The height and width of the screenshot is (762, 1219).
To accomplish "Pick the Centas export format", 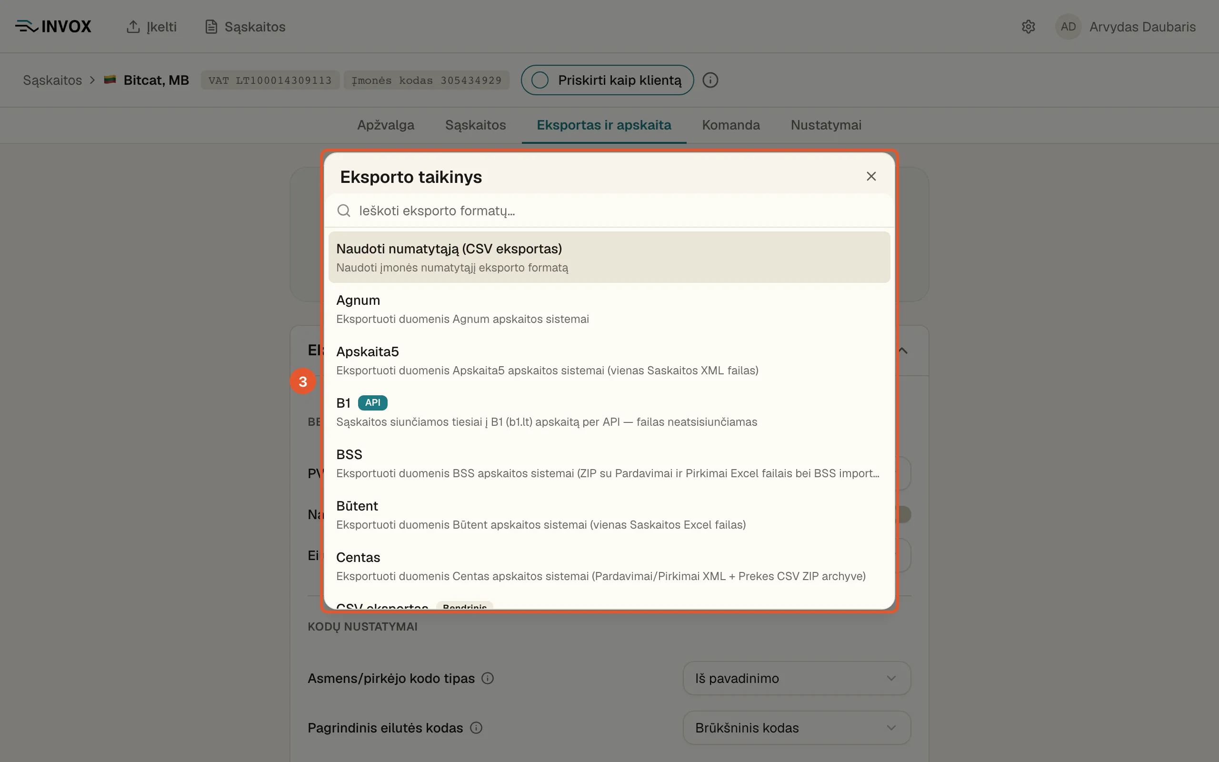I will tap(609, 565).
